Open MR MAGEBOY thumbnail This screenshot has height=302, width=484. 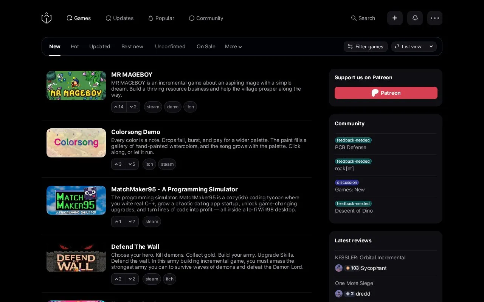pyautogui.click(x=76, y=85)
